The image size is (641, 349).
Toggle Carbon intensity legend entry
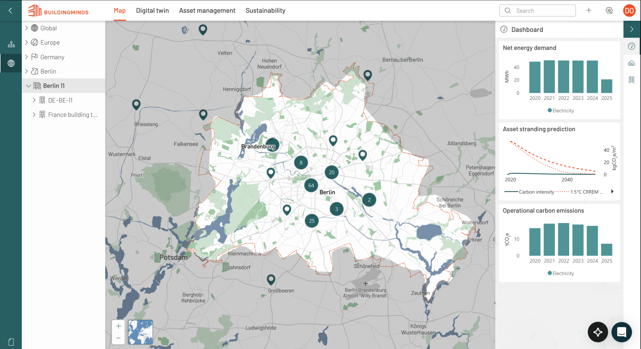529,192
